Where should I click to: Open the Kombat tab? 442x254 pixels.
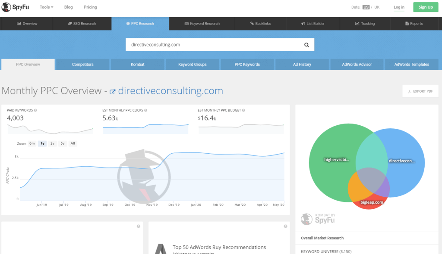(138, 65)
